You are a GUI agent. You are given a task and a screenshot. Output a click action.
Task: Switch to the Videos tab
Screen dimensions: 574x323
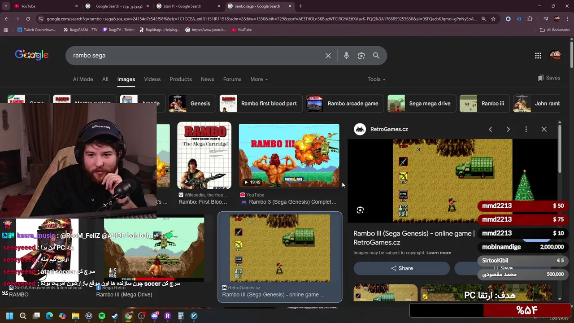pyautogui.click(x=152, y=79)
